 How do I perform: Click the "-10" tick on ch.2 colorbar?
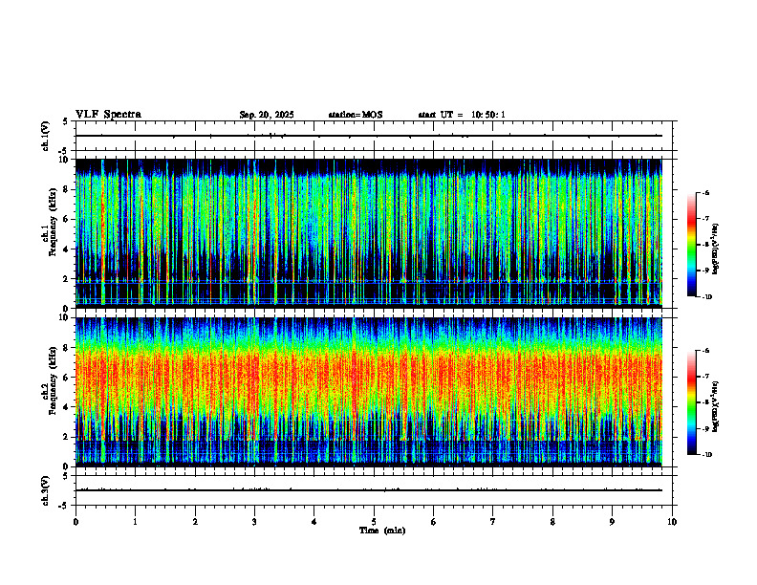[x=706, y=455]
